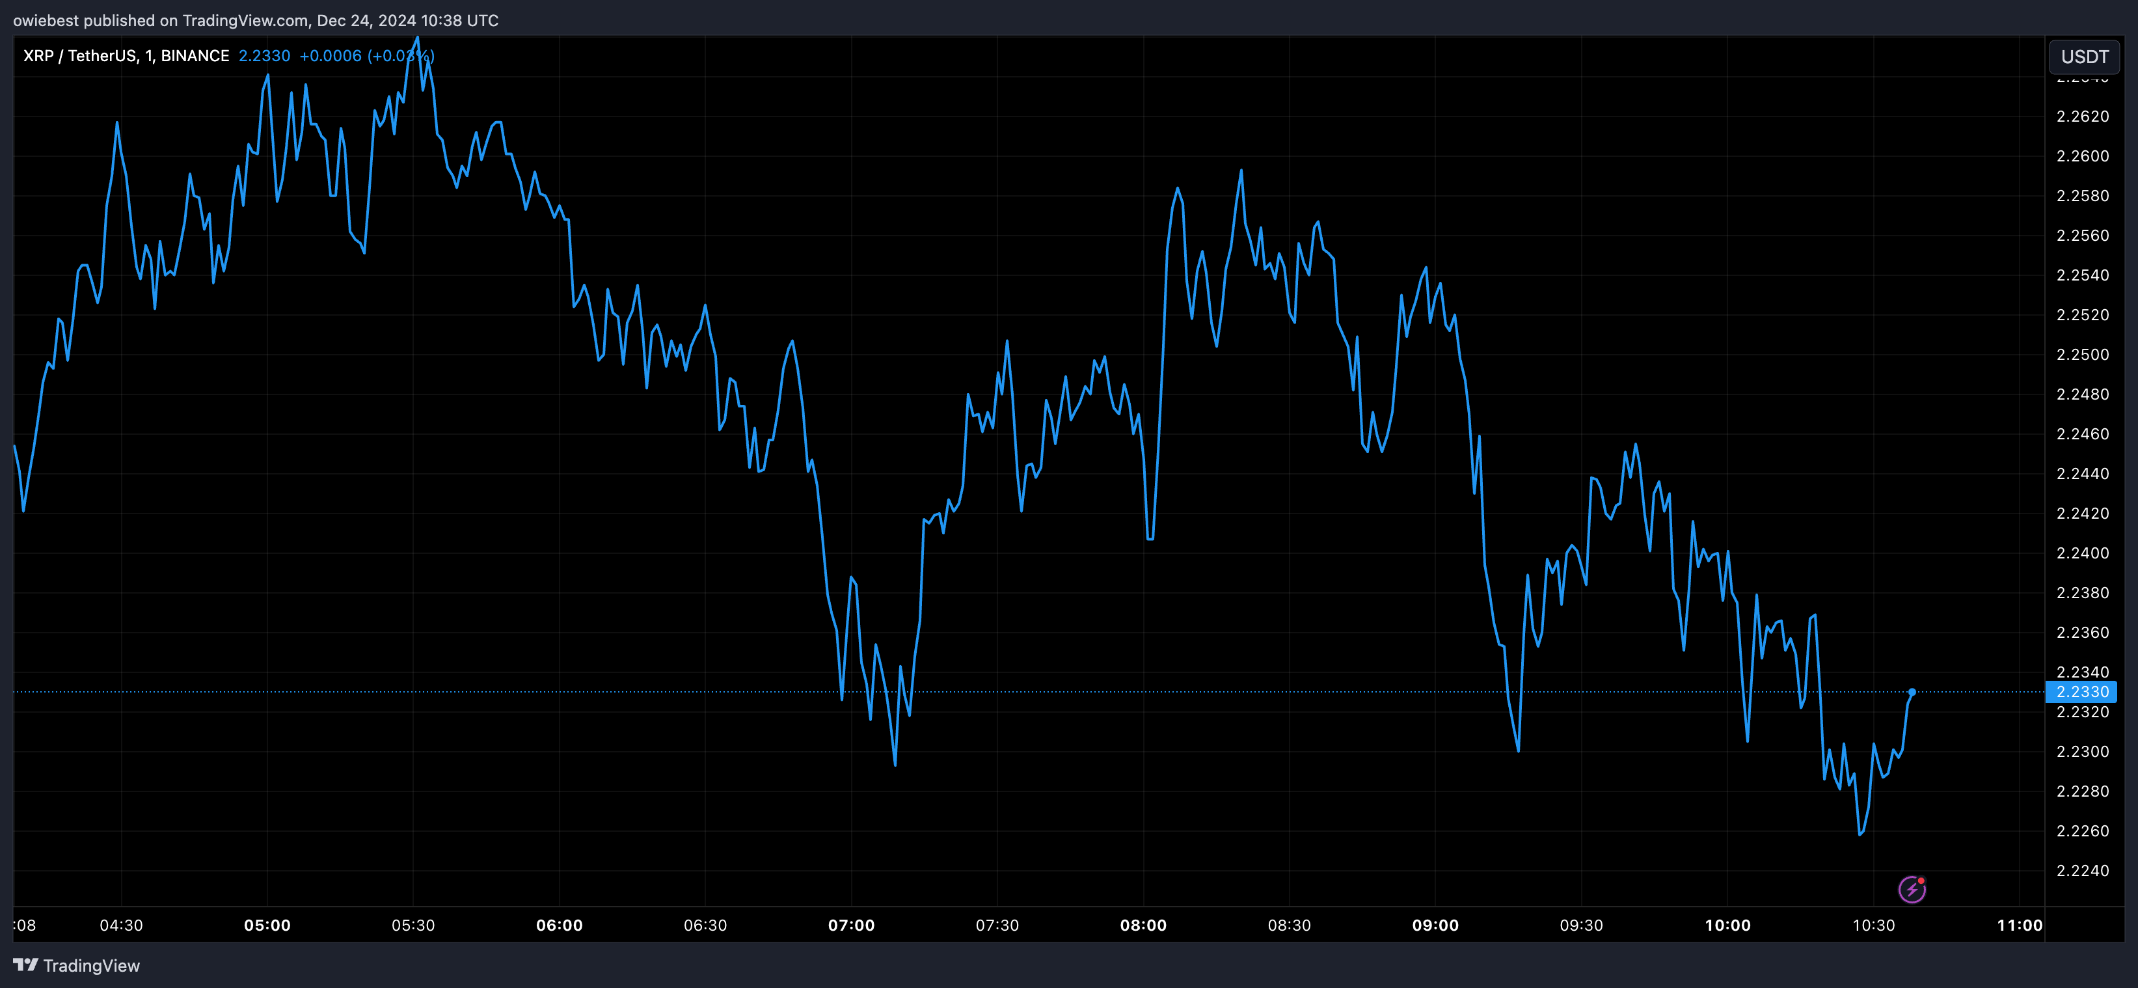
Task: Click the 2.2260 price axis label
Action: pyautogui.click(x=2083, y=831)
